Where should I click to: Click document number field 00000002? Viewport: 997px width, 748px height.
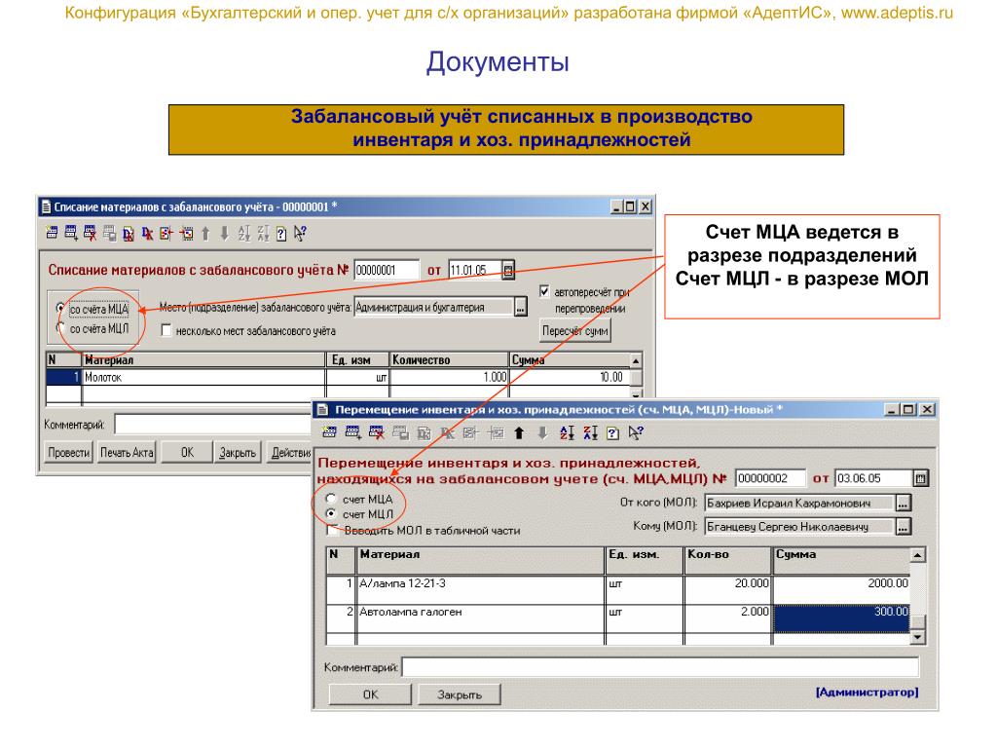(x=770, y=478)
